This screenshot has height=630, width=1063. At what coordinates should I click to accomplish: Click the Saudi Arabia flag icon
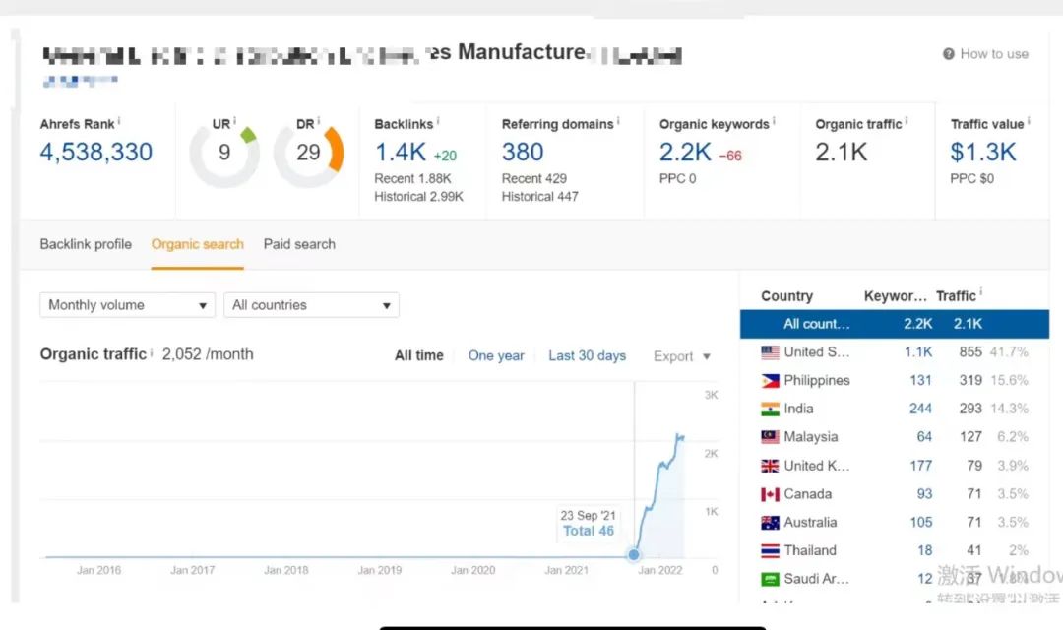pos(770,579)
